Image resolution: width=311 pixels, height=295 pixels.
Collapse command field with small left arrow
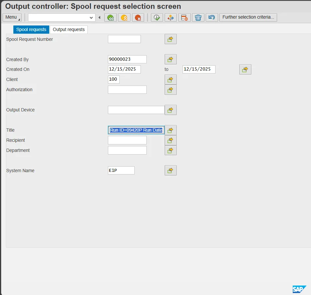click(x=99, y=18)
